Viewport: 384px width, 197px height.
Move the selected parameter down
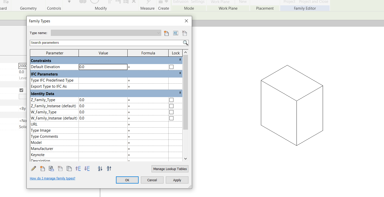click(87, 169)
